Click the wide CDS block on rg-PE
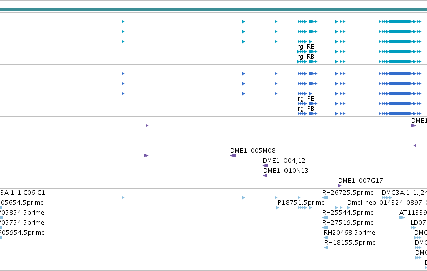427x271 pixels. (400, 104)
